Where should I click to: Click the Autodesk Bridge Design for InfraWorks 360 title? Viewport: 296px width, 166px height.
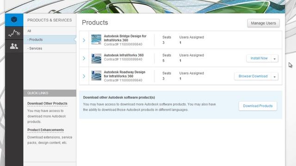coord(125,38)
